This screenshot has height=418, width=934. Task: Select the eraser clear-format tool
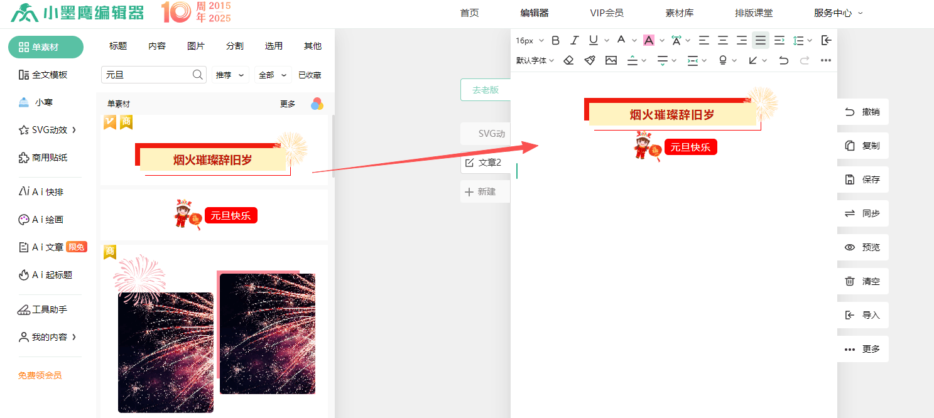pos(568,60)
